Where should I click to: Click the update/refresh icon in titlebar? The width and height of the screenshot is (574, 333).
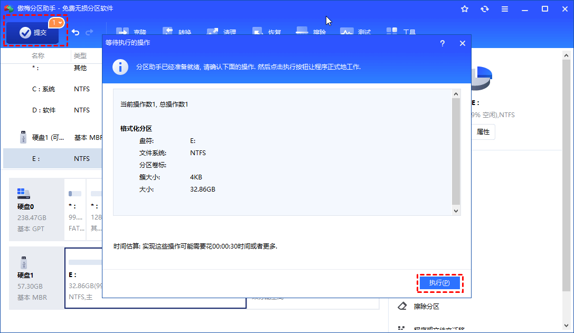(x=484, y=9)
